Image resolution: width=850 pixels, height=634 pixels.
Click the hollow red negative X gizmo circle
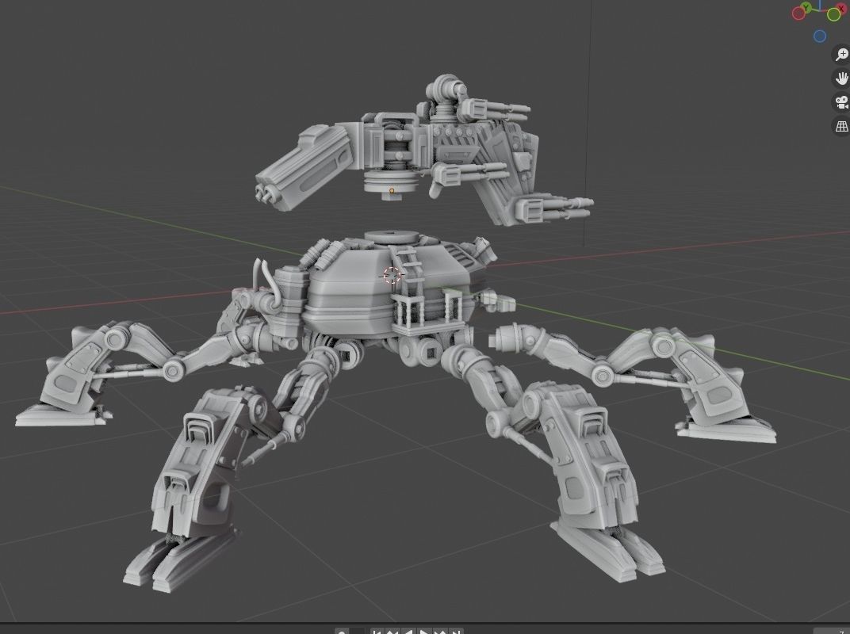pos(798,13)
